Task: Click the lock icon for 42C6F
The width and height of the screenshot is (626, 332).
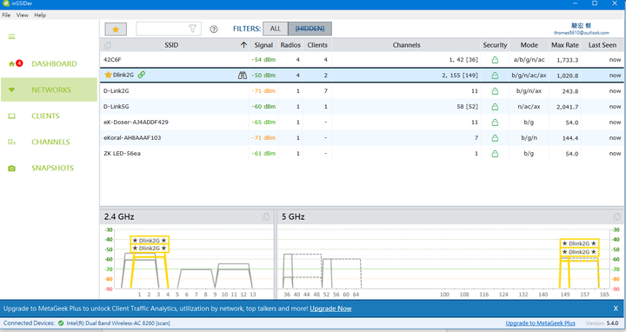Action: click(495, 60)
